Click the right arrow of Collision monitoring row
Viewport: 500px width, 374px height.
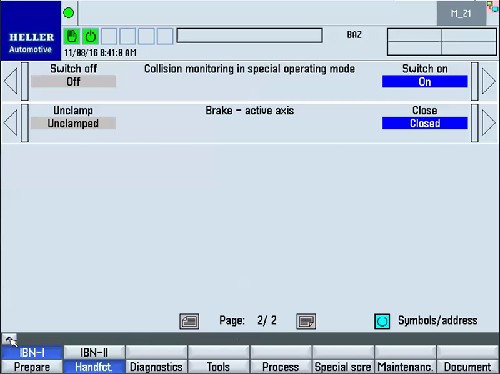pyautogui.click(x=488, y=81)
